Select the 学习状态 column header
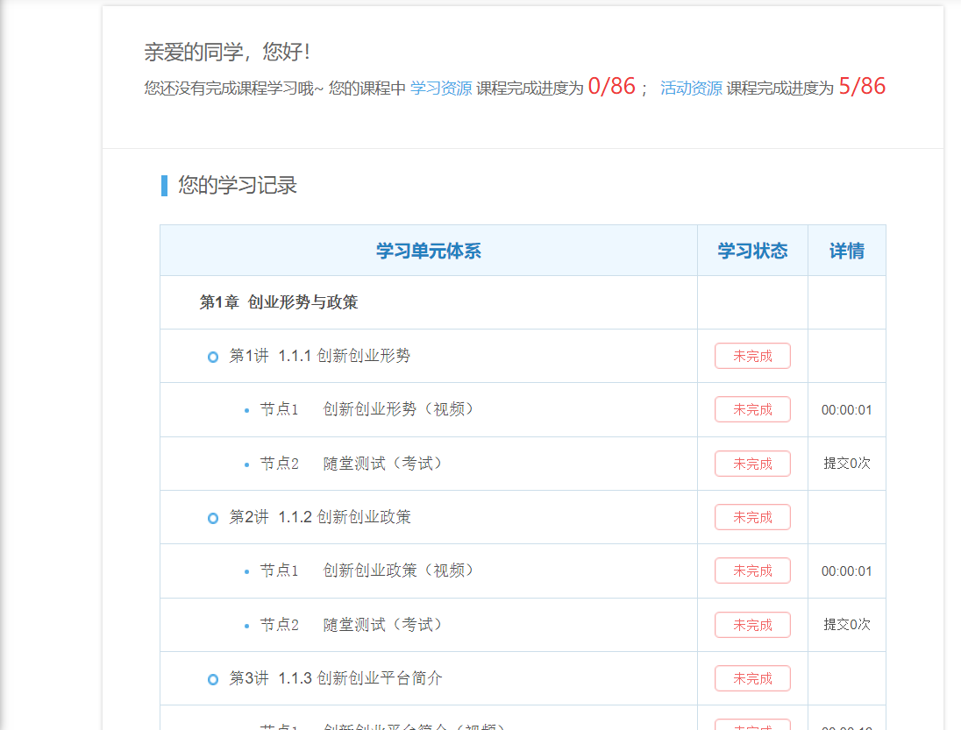Viewport: 961px width, 730px height. (751, 250)
